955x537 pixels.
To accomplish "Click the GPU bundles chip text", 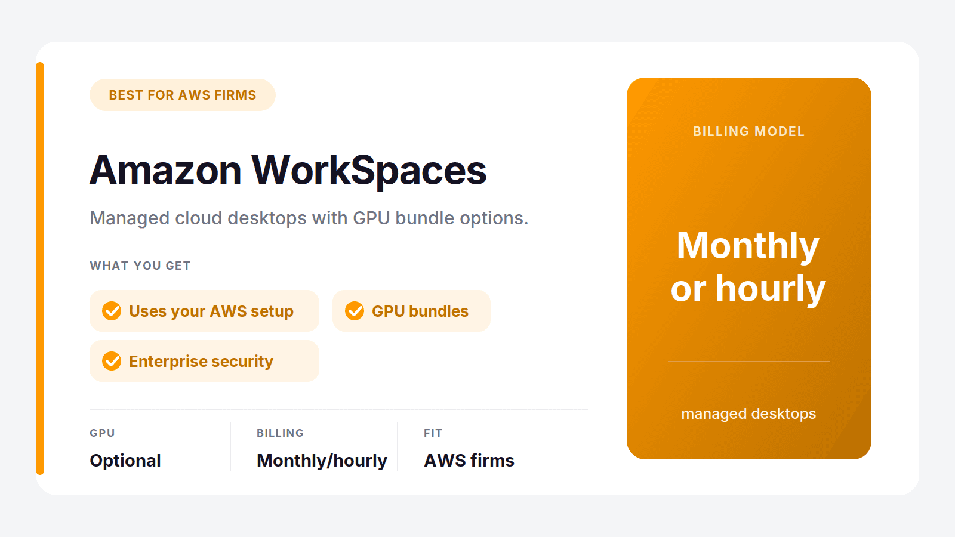I will 420,311.
